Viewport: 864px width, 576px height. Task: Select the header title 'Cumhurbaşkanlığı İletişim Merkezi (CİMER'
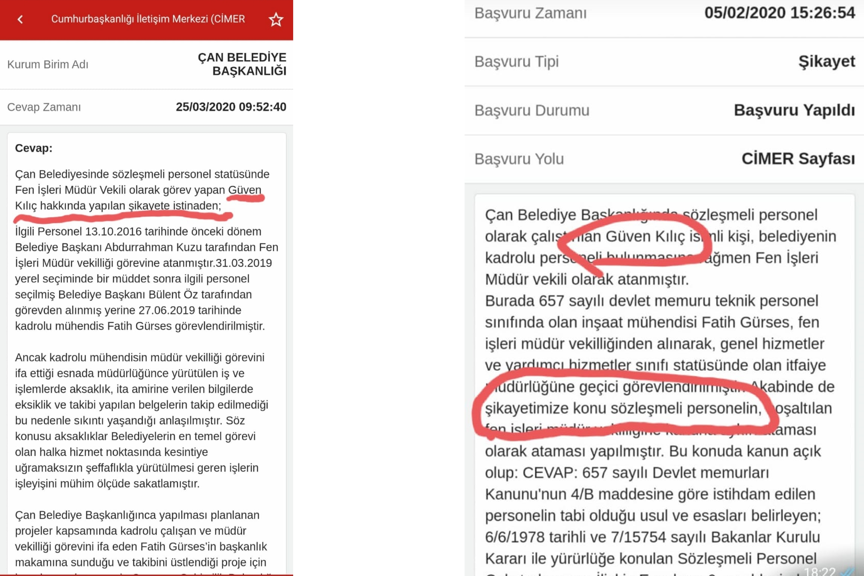click(x=148, y=19)
